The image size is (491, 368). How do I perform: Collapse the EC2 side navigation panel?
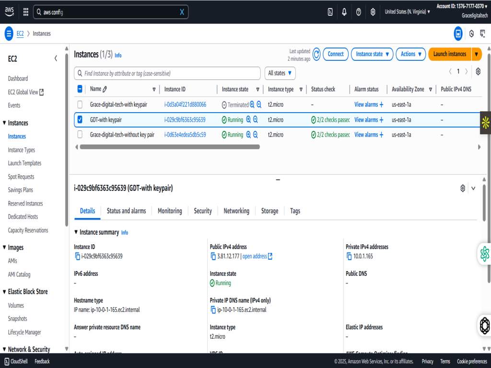pyautogui.click(x=56, y=58)
